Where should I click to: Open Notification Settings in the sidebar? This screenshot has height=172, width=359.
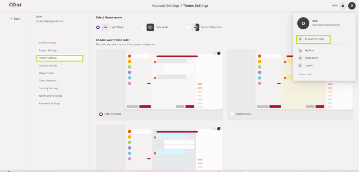(x=50, y=96)
